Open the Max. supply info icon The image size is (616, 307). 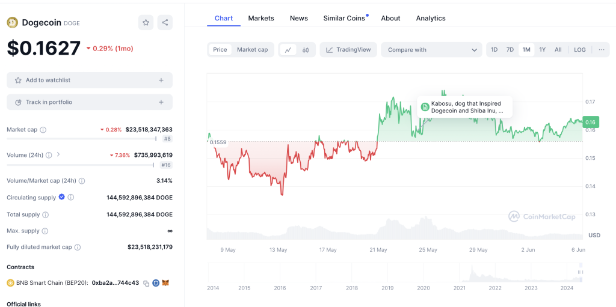[45, 231]
